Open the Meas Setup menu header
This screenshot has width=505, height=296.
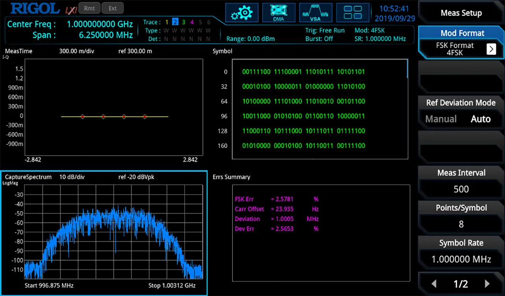(461, 13)
